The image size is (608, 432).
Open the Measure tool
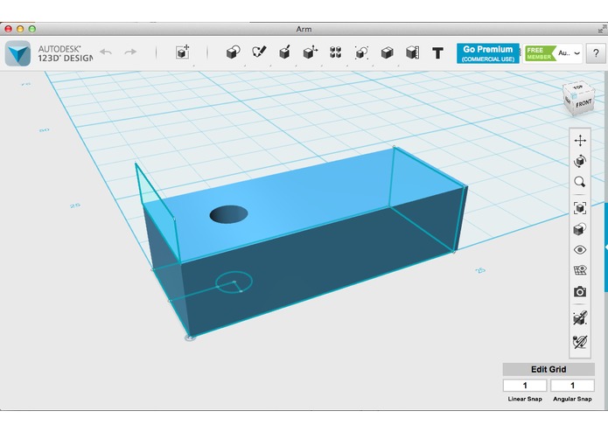click(413, 52)
